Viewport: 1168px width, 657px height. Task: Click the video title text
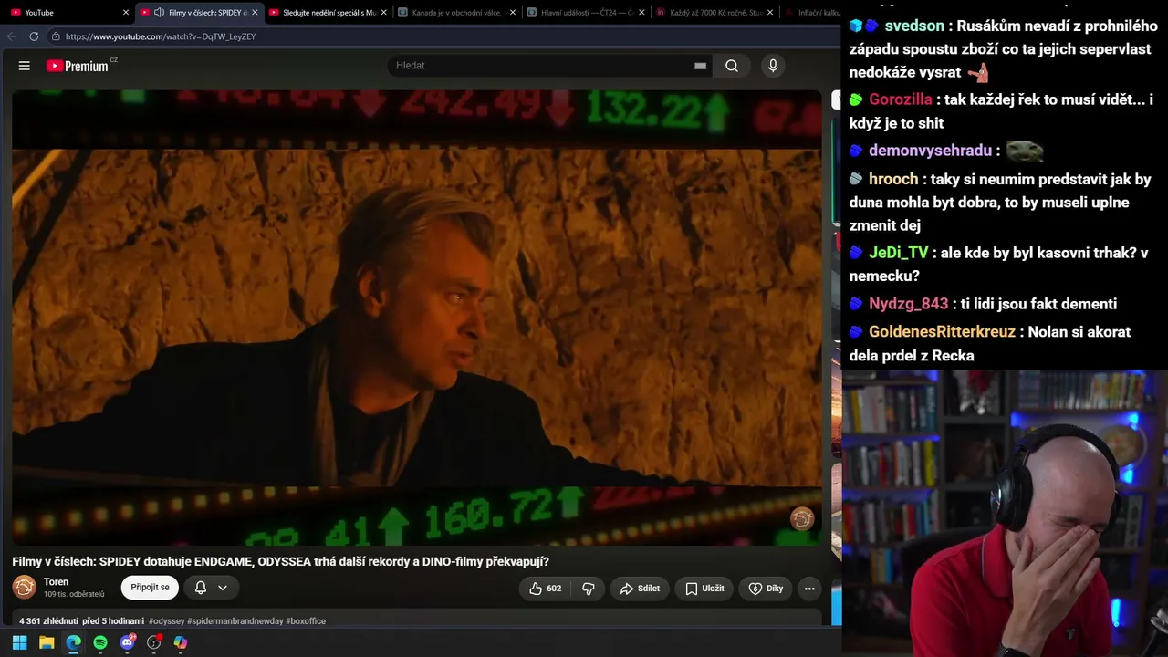tap(281, 562)
